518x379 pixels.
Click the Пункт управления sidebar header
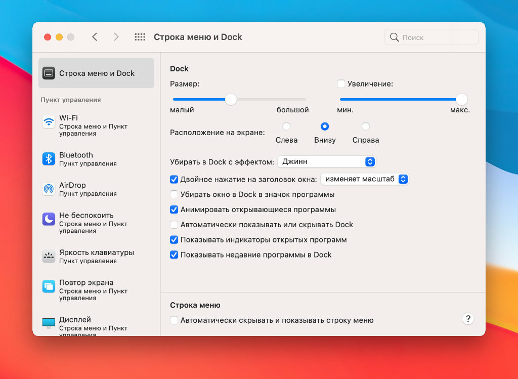pos(71,100)
